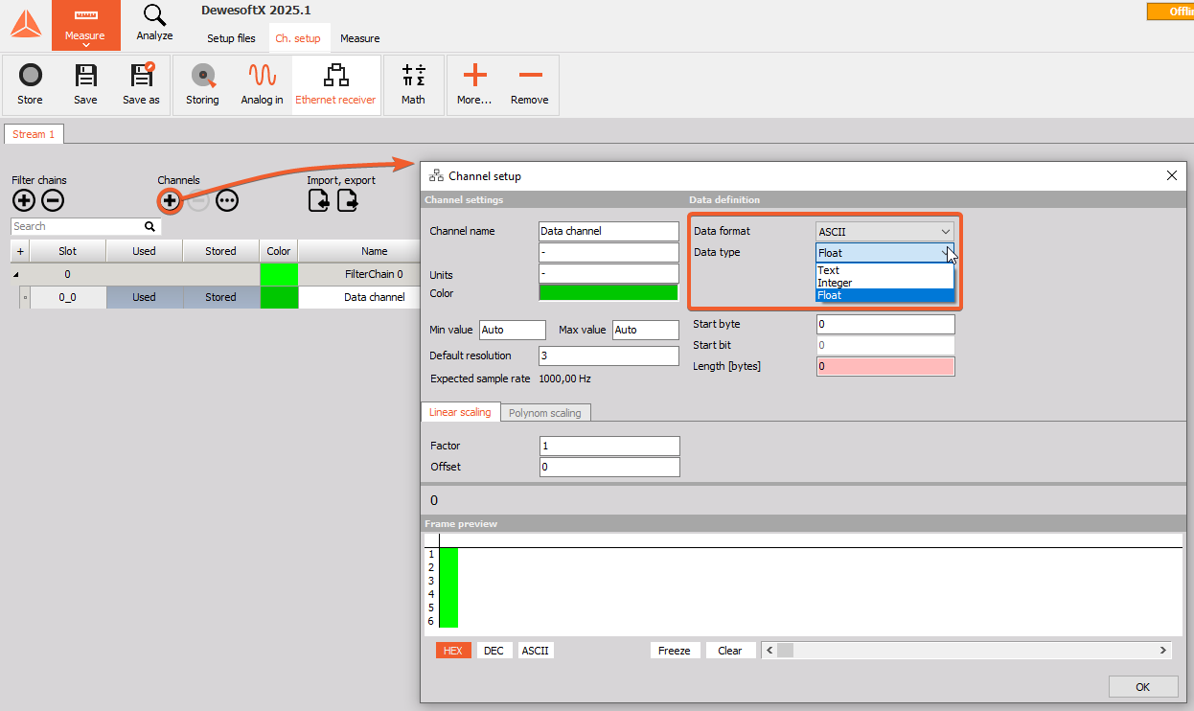Select the Stream 1 tab
The height and width of the screenshot is (711, 1194).
point(34,134)
